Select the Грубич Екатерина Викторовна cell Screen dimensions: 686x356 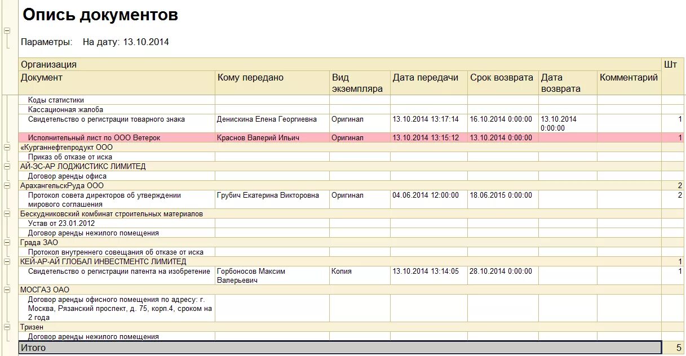tap(272, 199)
